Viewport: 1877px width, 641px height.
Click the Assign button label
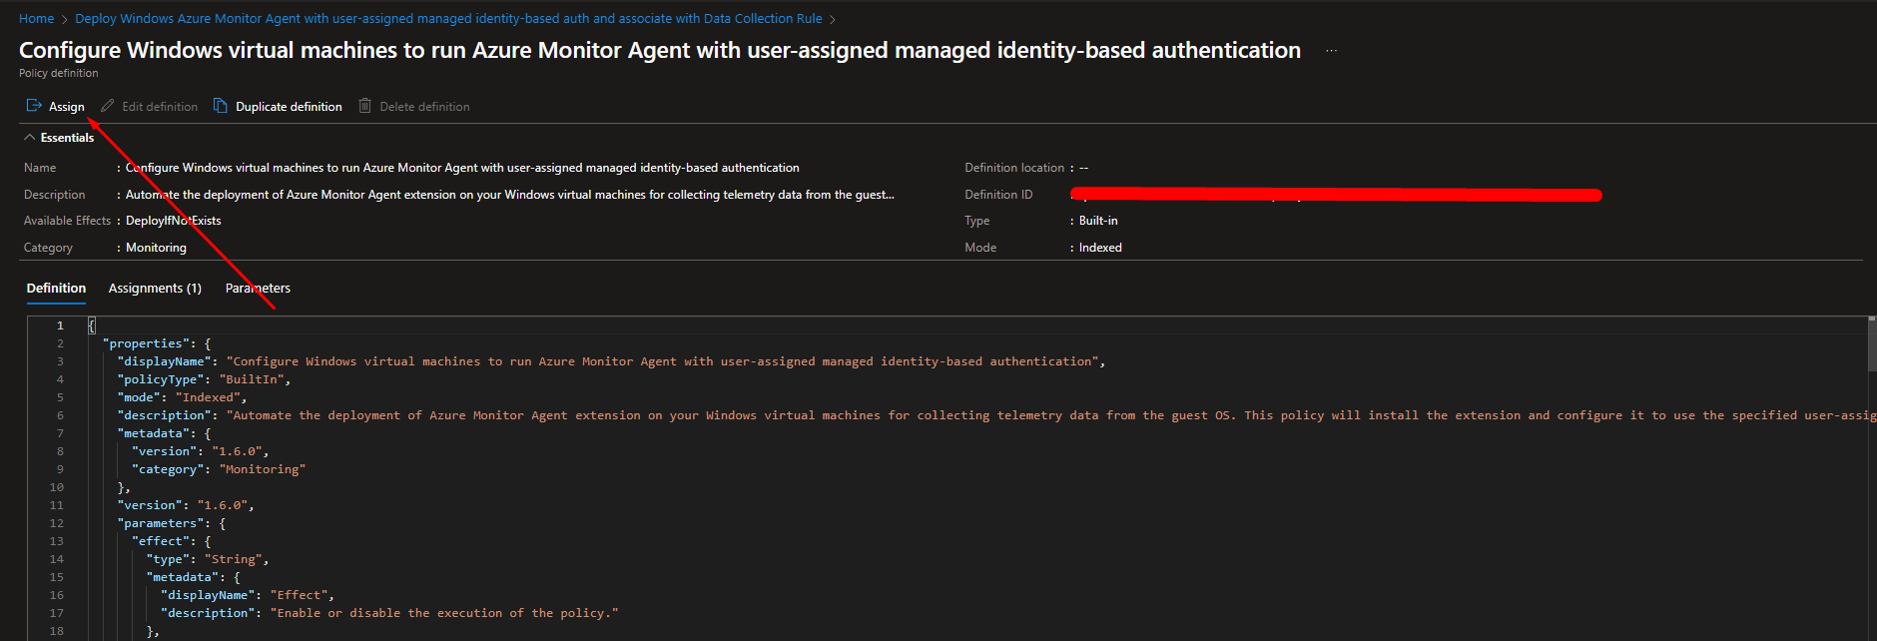coord(67,107)
